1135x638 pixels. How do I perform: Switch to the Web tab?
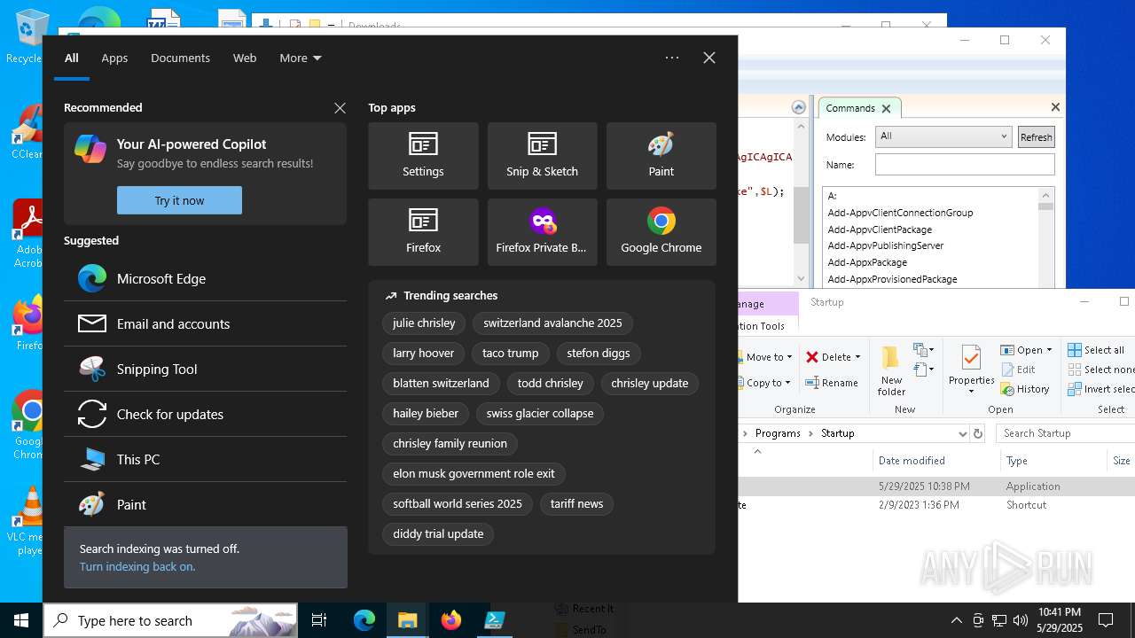tap(245, 58)
